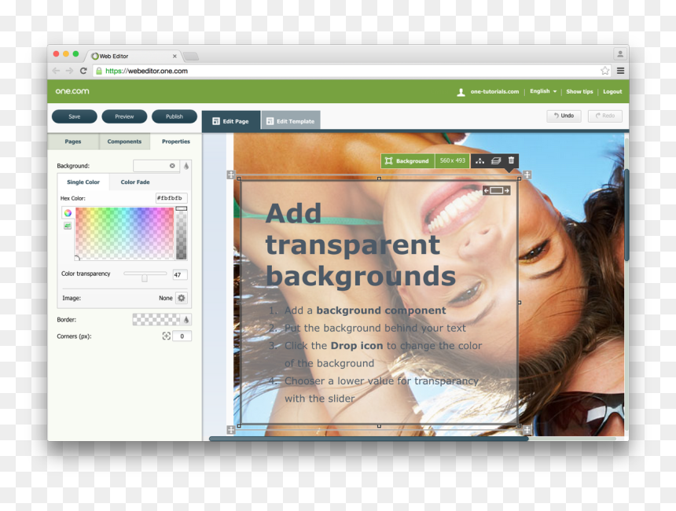Switch to the Properties tab

[x=176, y=142]
